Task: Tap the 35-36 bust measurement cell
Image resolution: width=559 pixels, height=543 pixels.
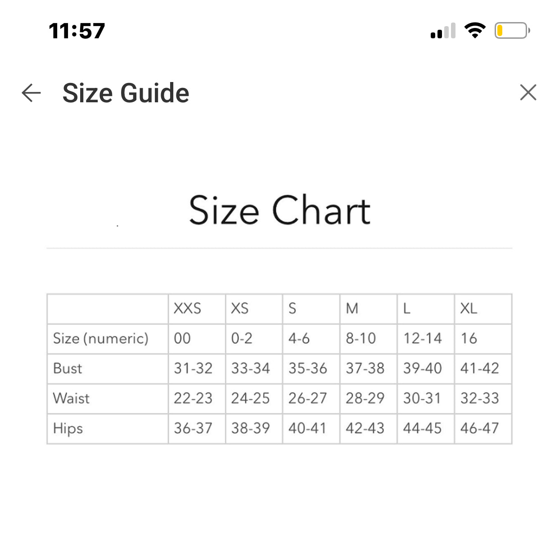Action: click(x=311, y=369)
